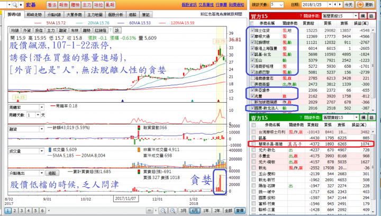Open the 統計天數 dropdown
Viewport: 381px width, 216px height.
coord(282,5)
